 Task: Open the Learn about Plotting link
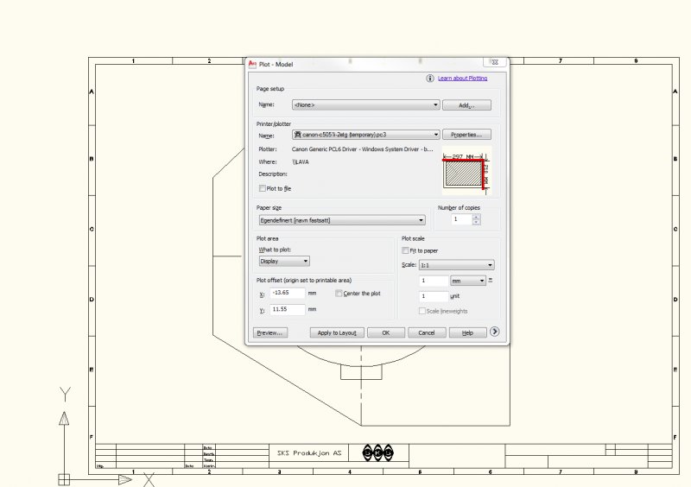coord(462,78)
